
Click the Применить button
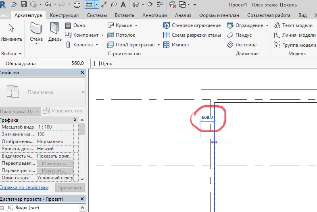tap(70, 188)
